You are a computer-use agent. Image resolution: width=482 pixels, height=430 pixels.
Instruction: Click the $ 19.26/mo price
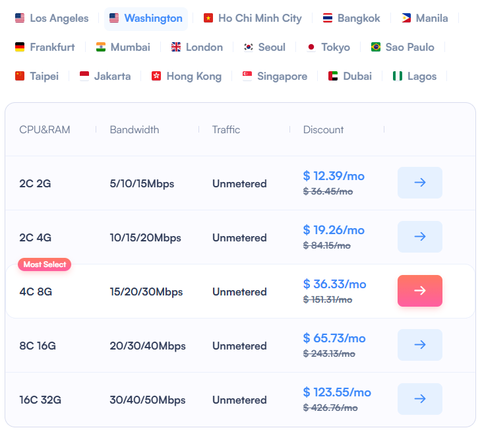coord(334,230)
